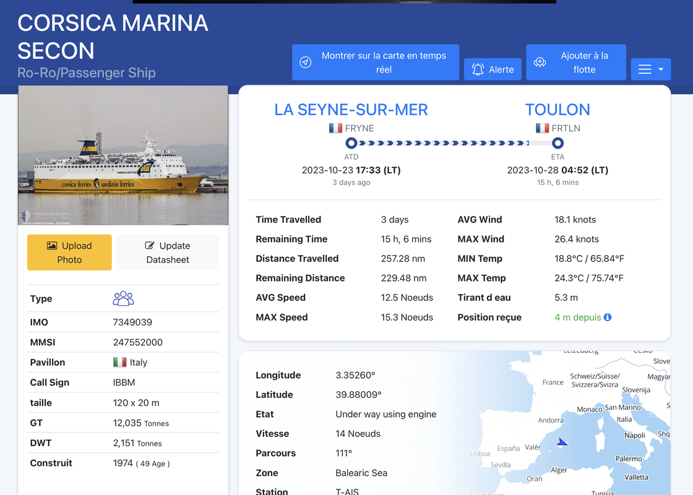Click the departure port circle on route line

coord(351,143)
